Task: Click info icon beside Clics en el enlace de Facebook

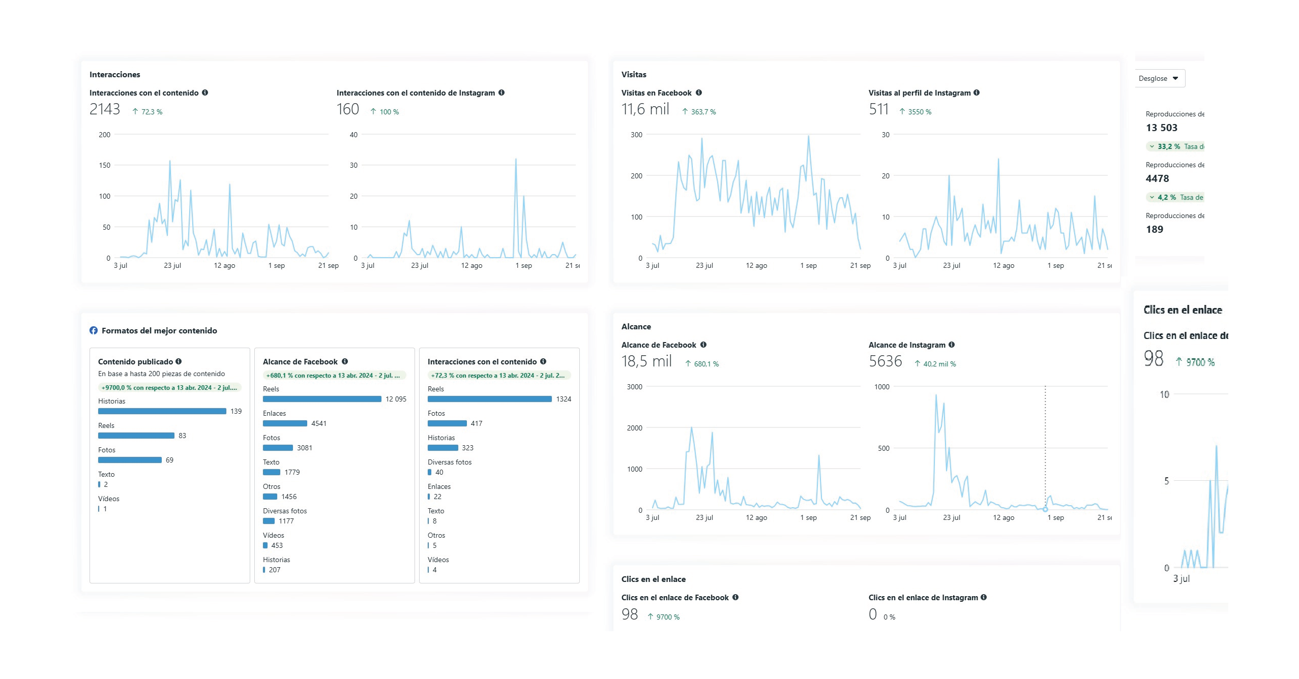Action: point(735,597)
